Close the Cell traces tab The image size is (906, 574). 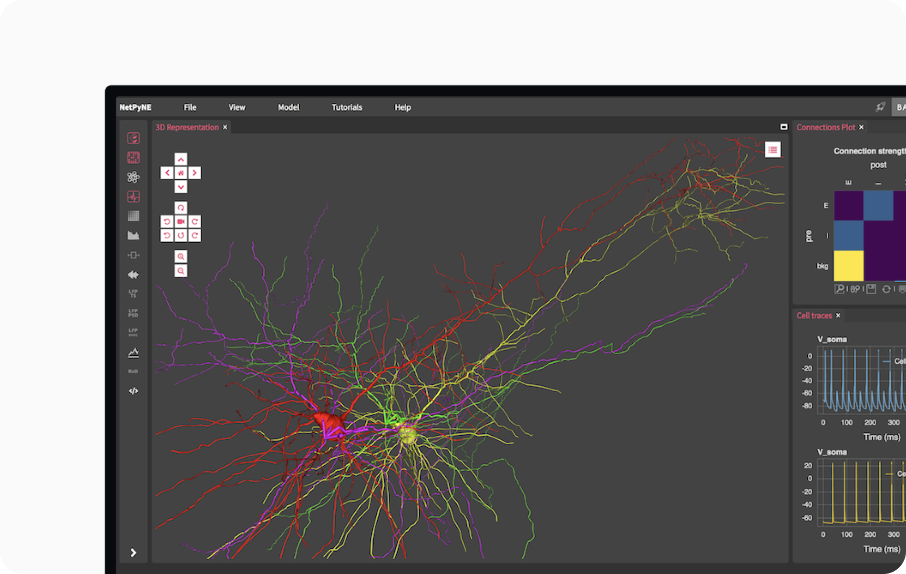point(838,316)
